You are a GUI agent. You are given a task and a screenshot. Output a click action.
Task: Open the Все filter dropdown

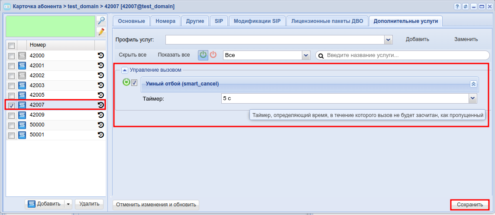(306, 55)
